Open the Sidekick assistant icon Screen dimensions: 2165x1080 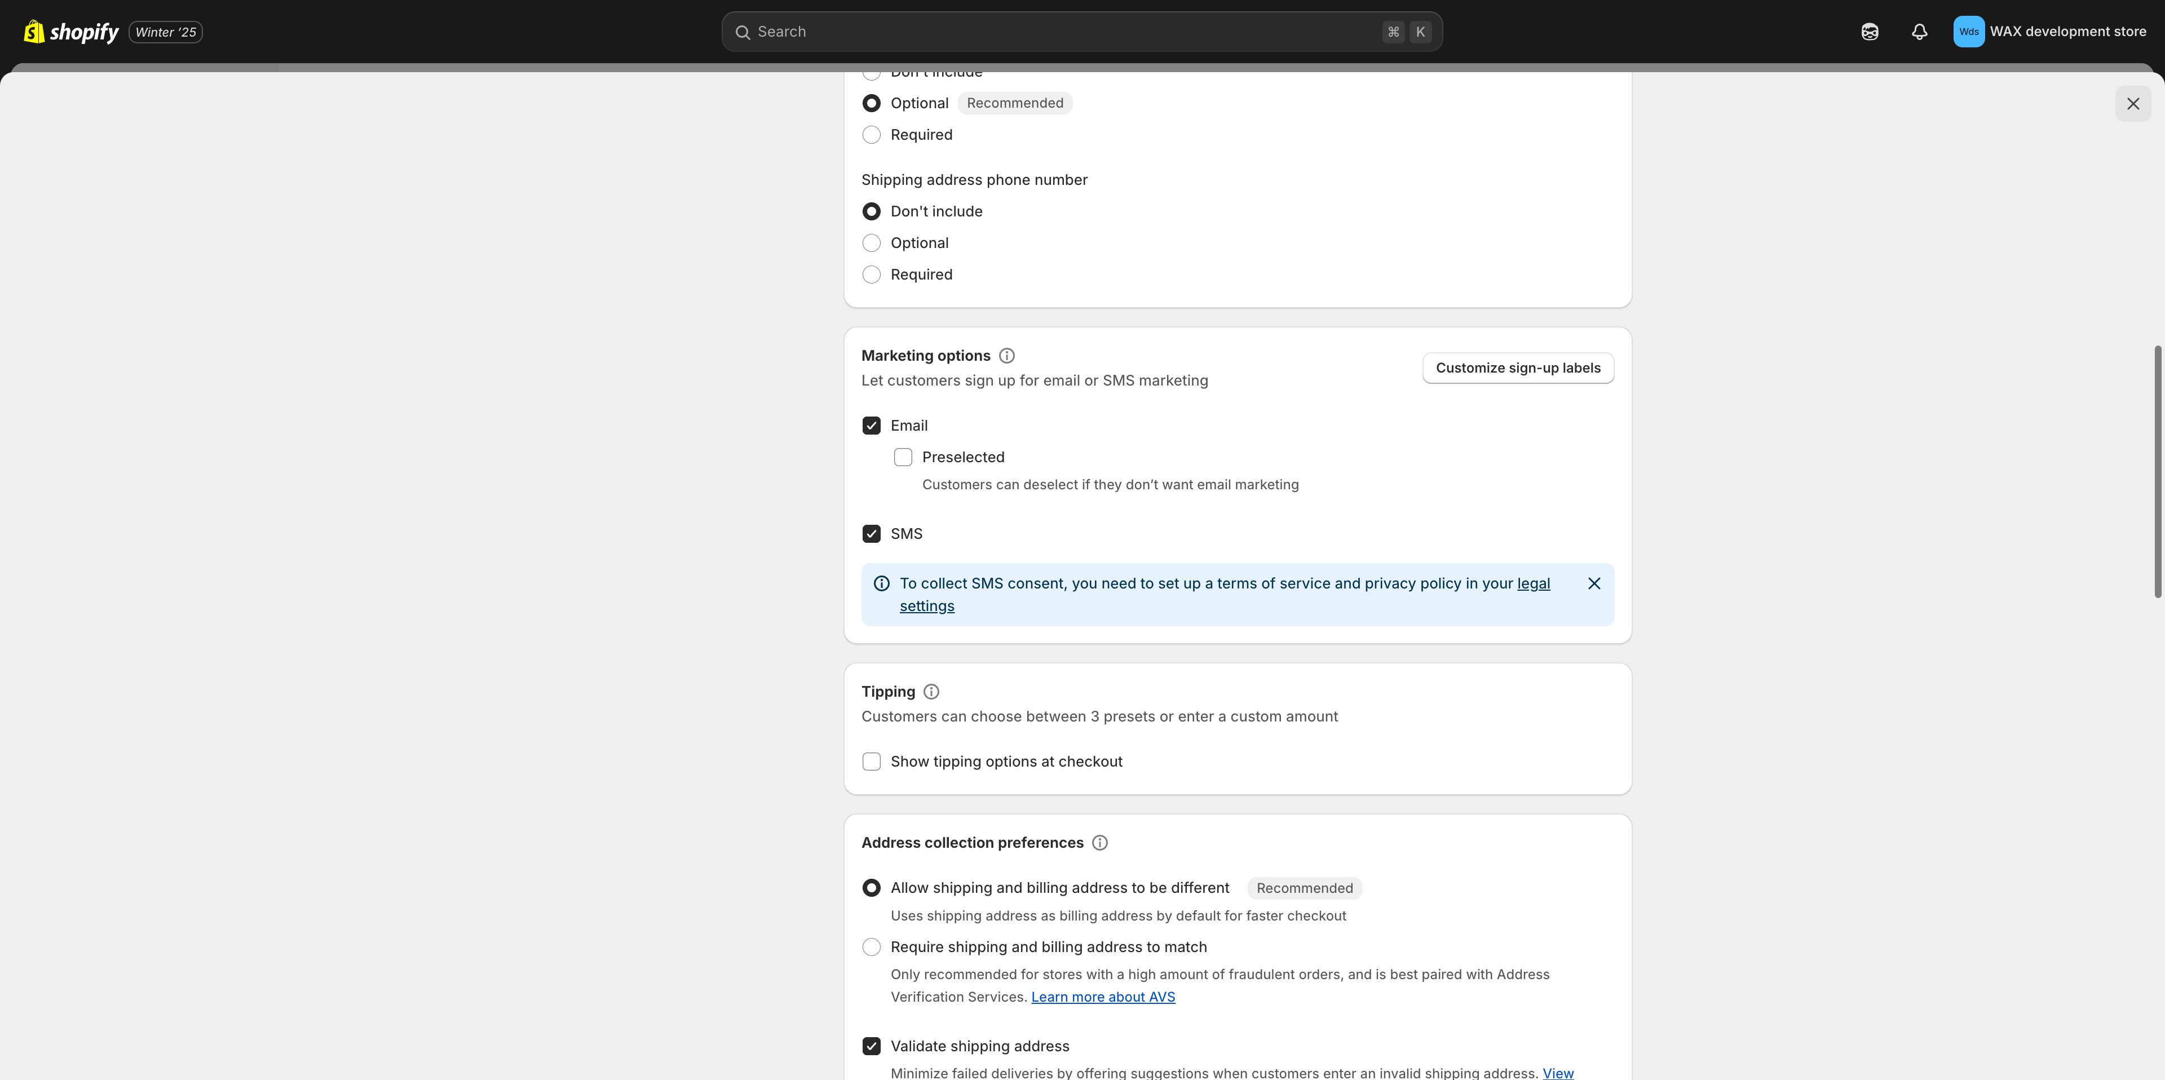(1869, 32)
